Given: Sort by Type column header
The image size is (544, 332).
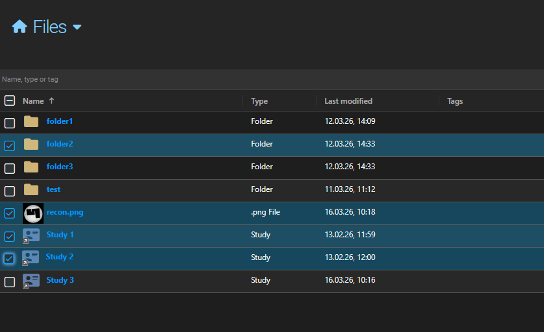Looking at the screenshot, I should pyautogui.click(x=259, y=101).
